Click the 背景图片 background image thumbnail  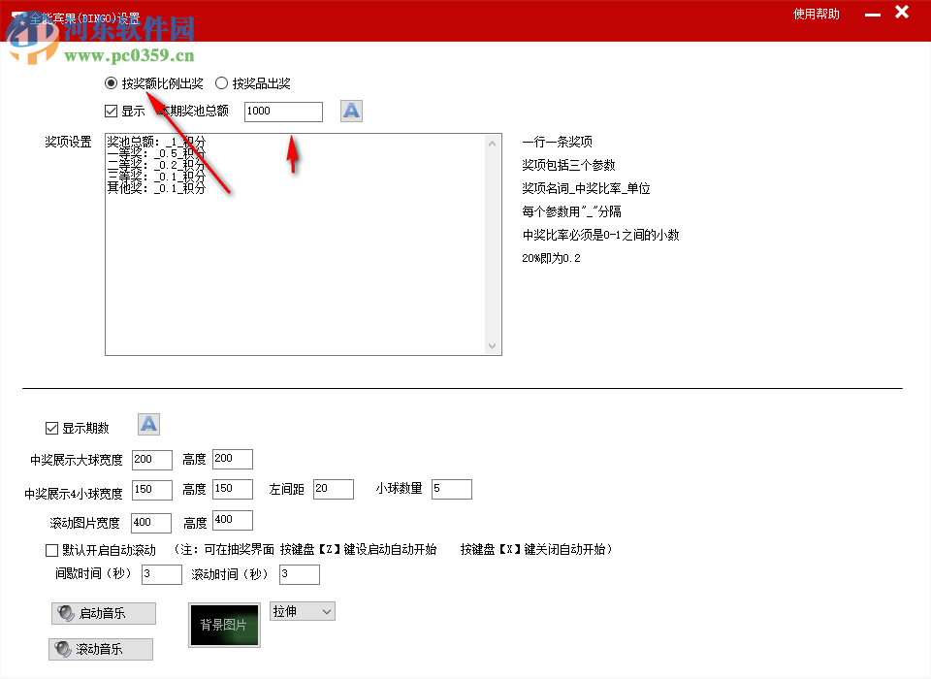224,626
